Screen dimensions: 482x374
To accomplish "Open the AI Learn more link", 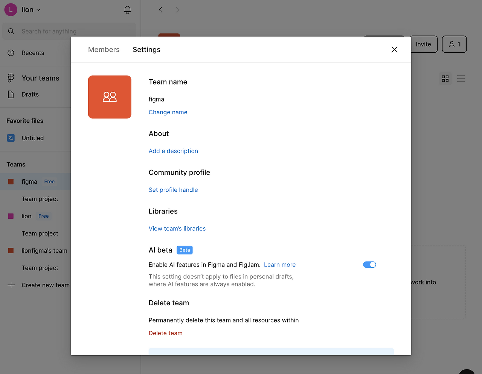I will pyautogui.click(x=280, y=265).
